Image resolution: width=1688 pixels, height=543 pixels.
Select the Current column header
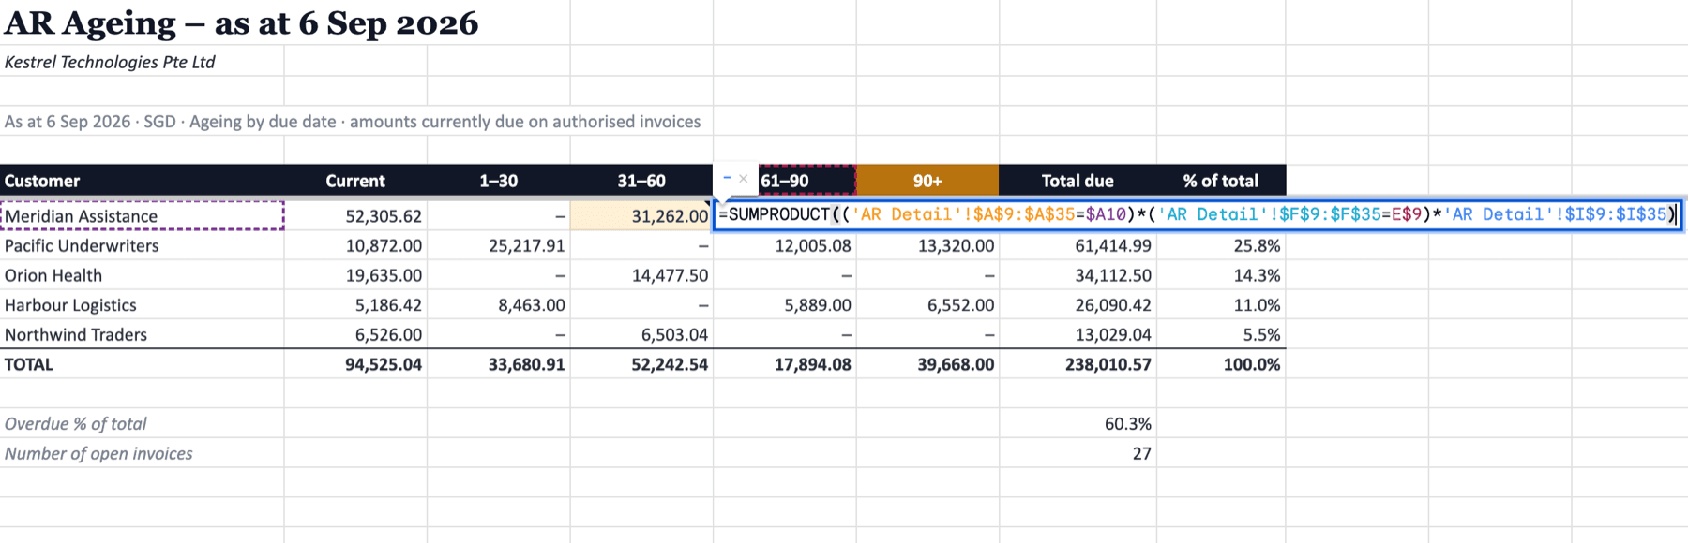355,181
